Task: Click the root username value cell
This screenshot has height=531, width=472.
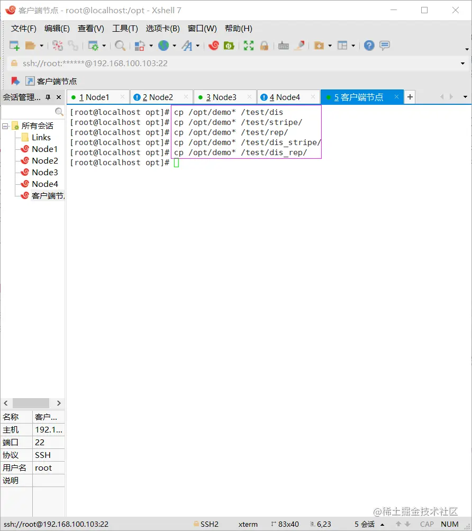Action: pos(49,467)
